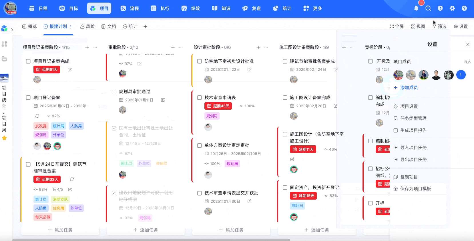Screen dimensions: 474x241
Task: Click 添加任务 under 设计审批阶段
Action: click(x=231, y=230)
